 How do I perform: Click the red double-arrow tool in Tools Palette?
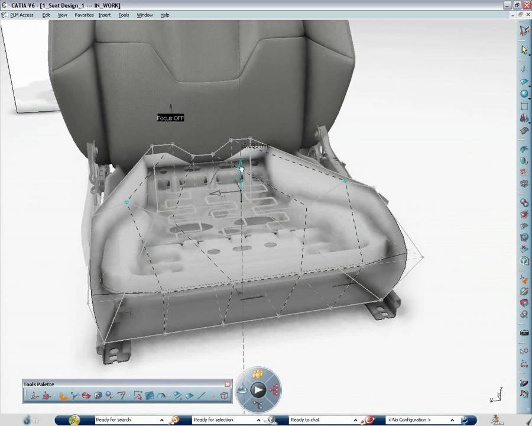pyautogui.click(x=86, y=395)
